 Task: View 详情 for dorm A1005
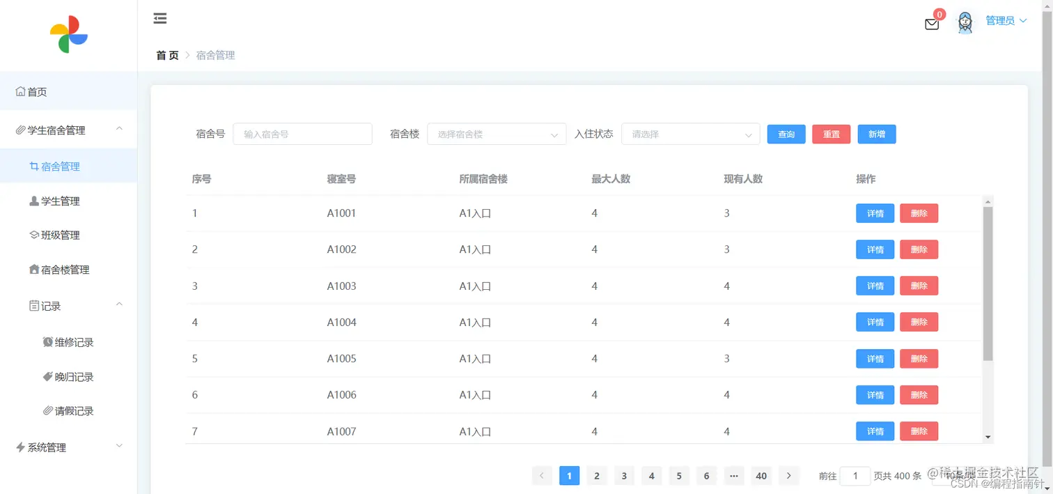coord(875,359)
